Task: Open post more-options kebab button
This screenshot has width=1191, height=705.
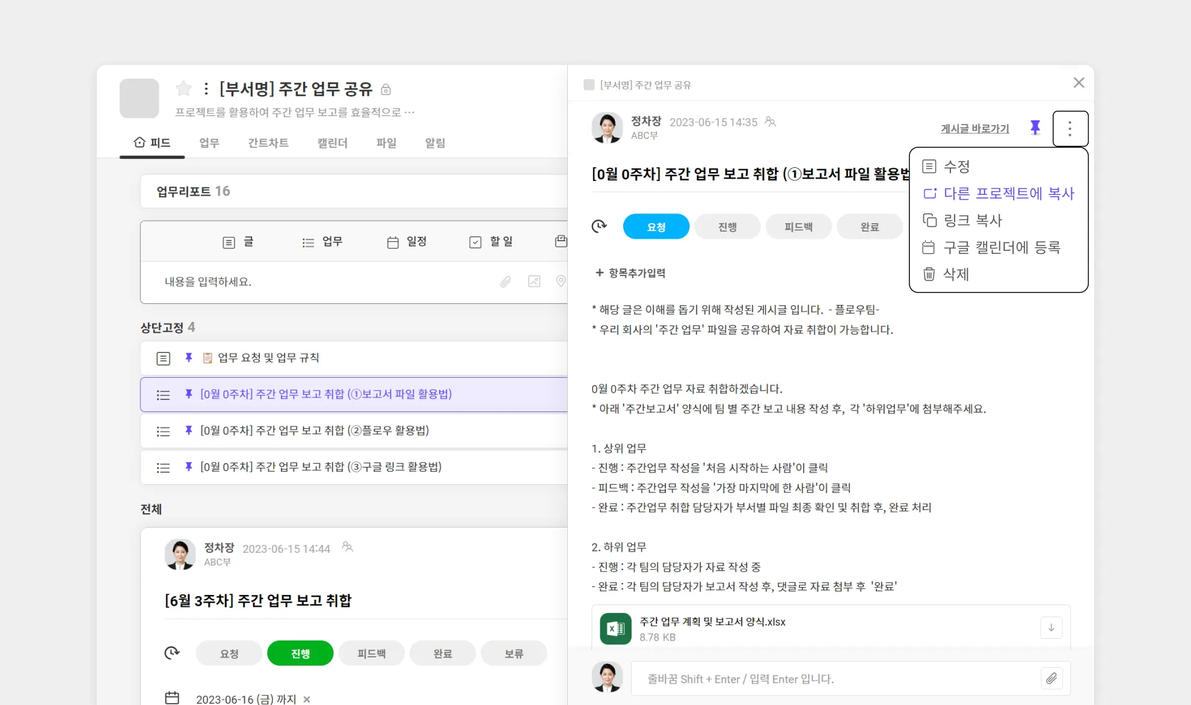Action: tap(1069, 128)
